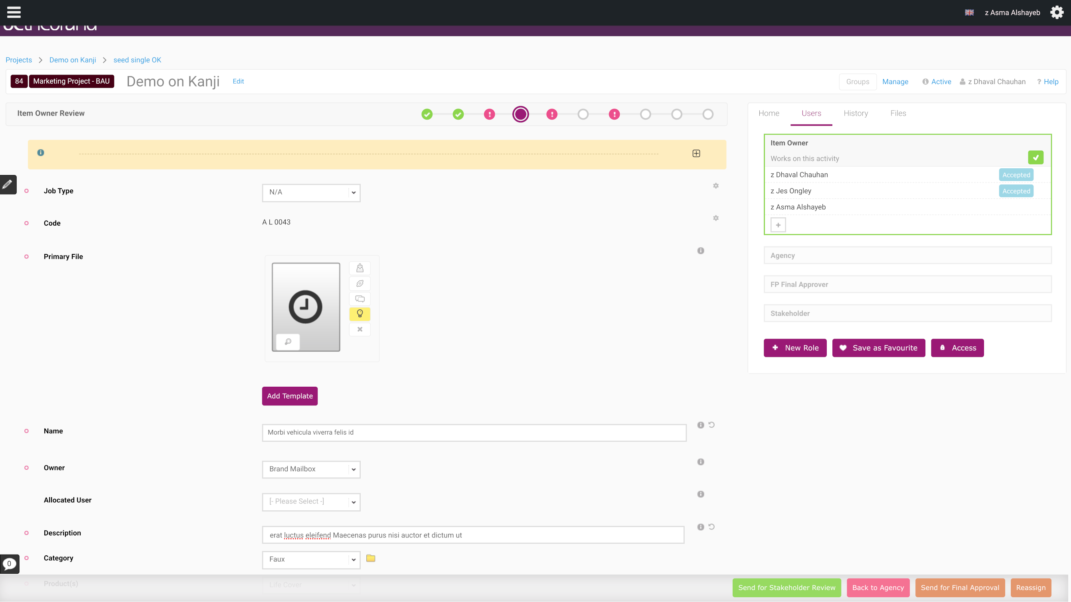Open the Home tab
The width and height of the screenshot is (1071, 602).
769,113
